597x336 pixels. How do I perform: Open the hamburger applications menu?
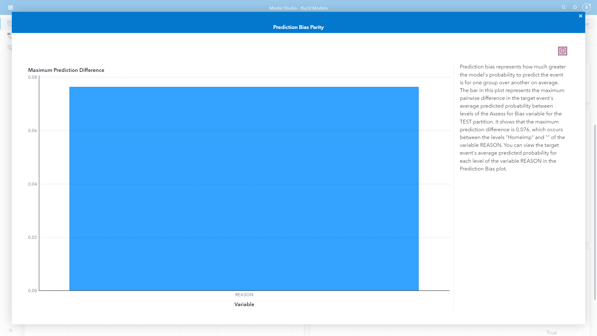point(11,7)
